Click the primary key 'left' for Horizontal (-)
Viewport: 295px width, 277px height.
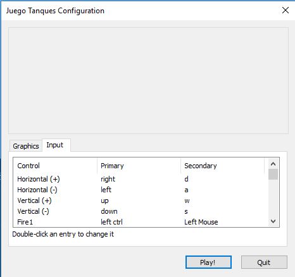tap(106, 190)
